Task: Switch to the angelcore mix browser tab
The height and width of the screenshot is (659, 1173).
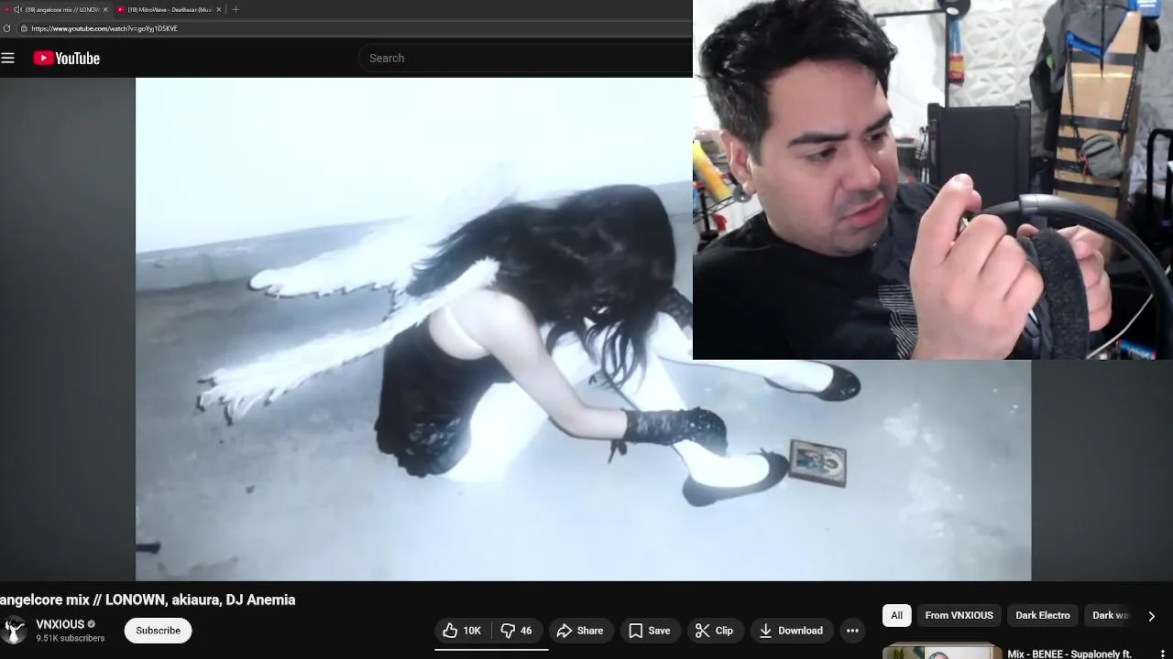Action: click(55, 9)
